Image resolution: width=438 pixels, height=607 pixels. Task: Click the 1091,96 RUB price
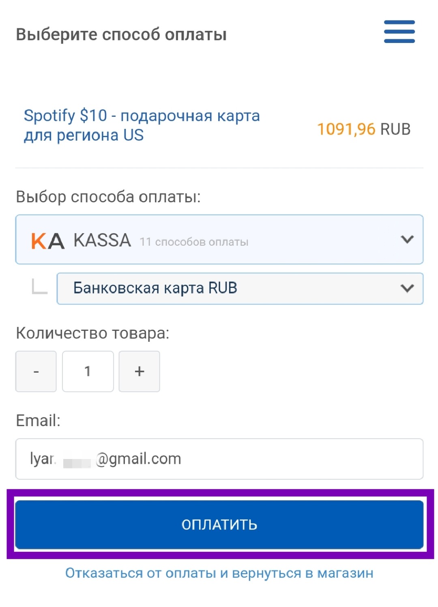363,129
